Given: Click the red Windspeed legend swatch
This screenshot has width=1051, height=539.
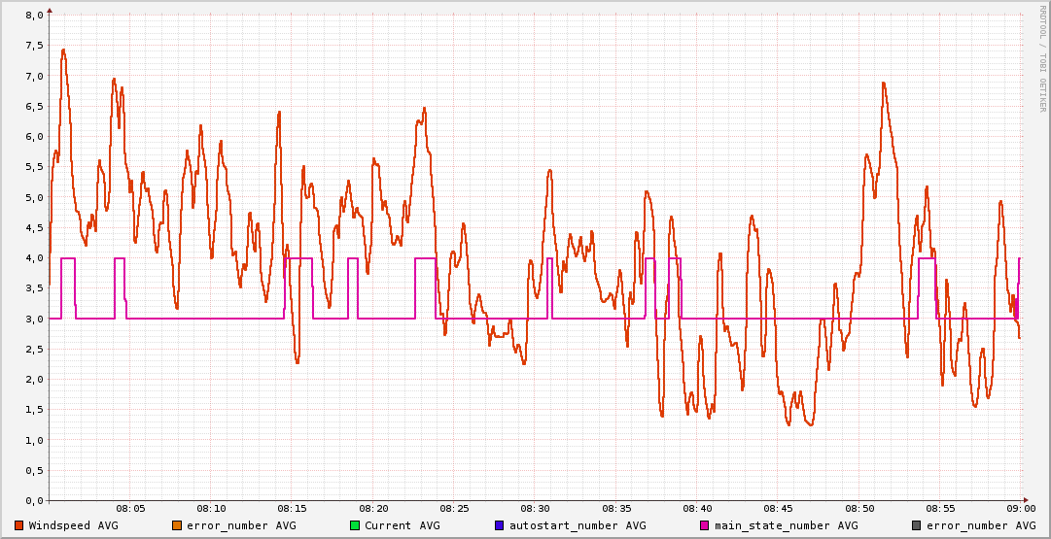Looking at the screenshot, I should coord(19,525).
